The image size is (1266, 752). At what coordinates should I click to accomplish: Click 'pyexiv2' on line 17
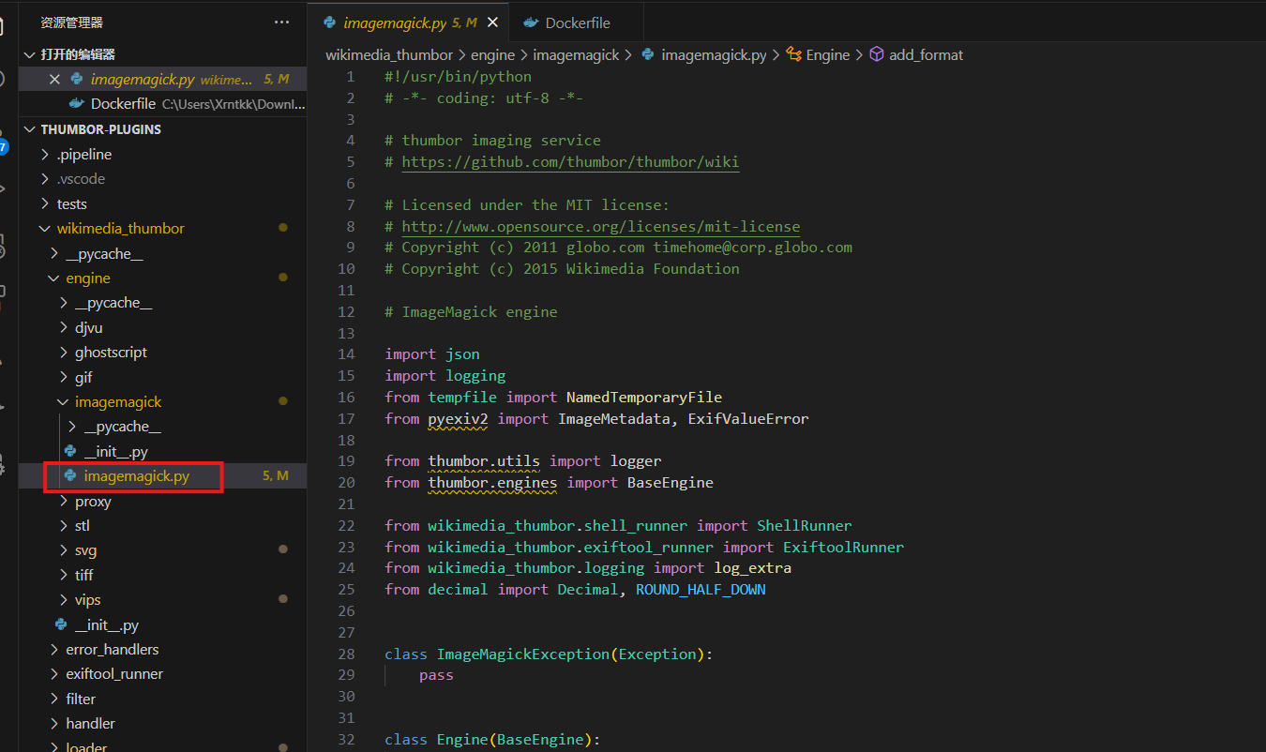tap(459, 418)
